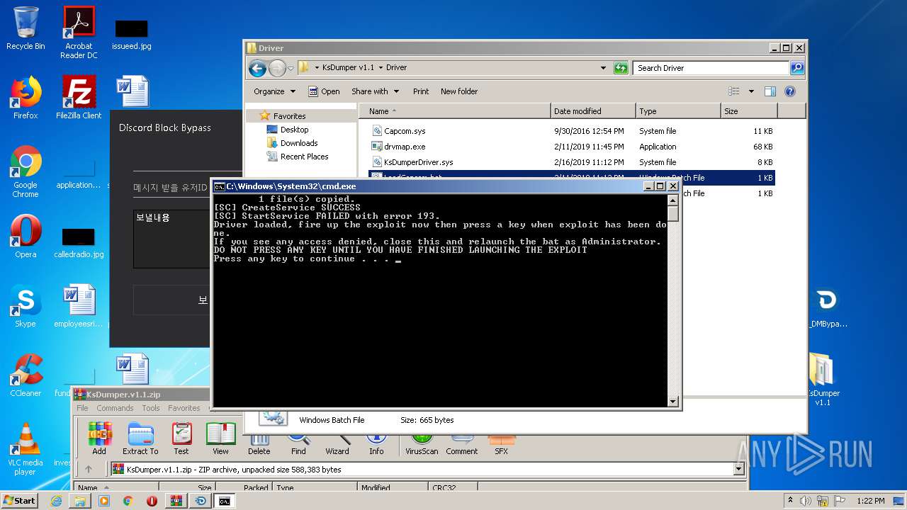The width and height of the screenshot is (907, 510).
Task: Sort files by Size column header
Action: point(749,111)
